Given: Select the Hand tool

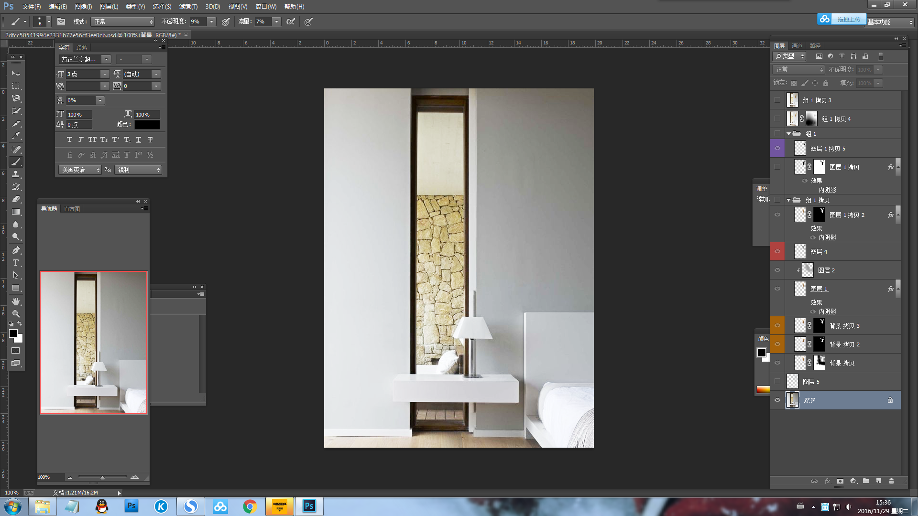Looking at the screenshot, I should click(x=16, y=301).
